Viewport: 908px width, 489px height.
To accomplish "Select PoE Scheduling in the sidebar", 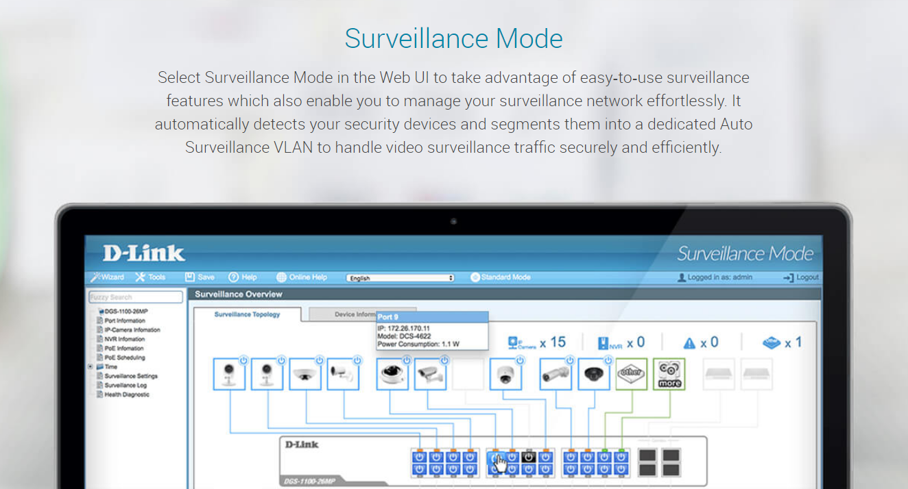I will (124, 358).
